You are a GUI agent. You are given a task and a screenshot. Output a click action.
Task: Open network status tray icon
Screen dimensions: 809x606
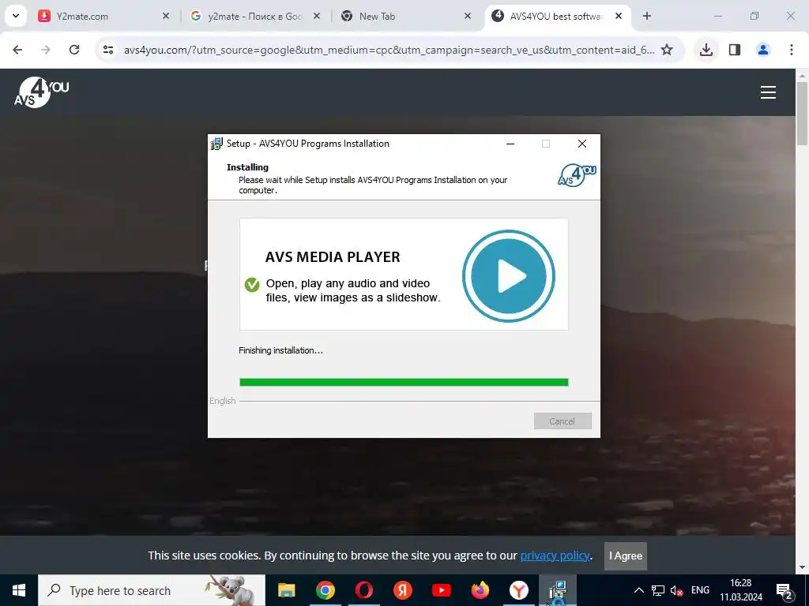pyautogui.click(x=658, y=590)
